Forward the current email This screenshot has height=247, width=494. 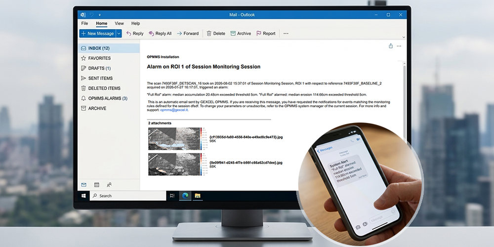[x=188, y=34]
